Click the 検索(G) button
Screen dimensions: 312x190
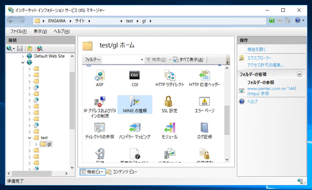pos(156,60)
